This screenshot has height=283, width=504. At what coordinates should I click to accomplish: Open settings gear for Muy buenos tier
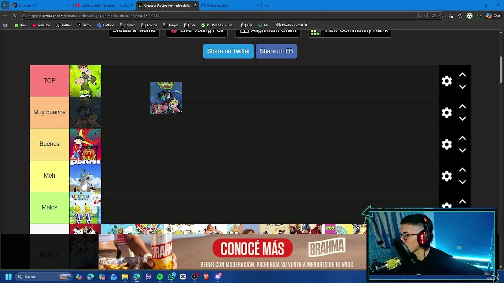(447, 113)
